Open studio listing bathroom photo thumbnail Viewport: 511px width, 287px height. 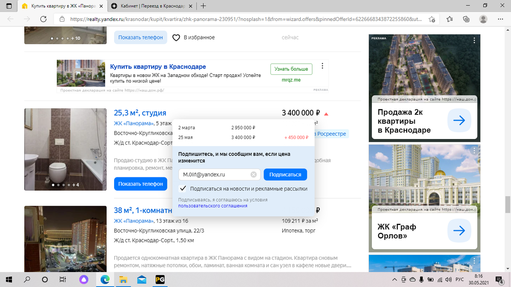[x=65, y=149]
